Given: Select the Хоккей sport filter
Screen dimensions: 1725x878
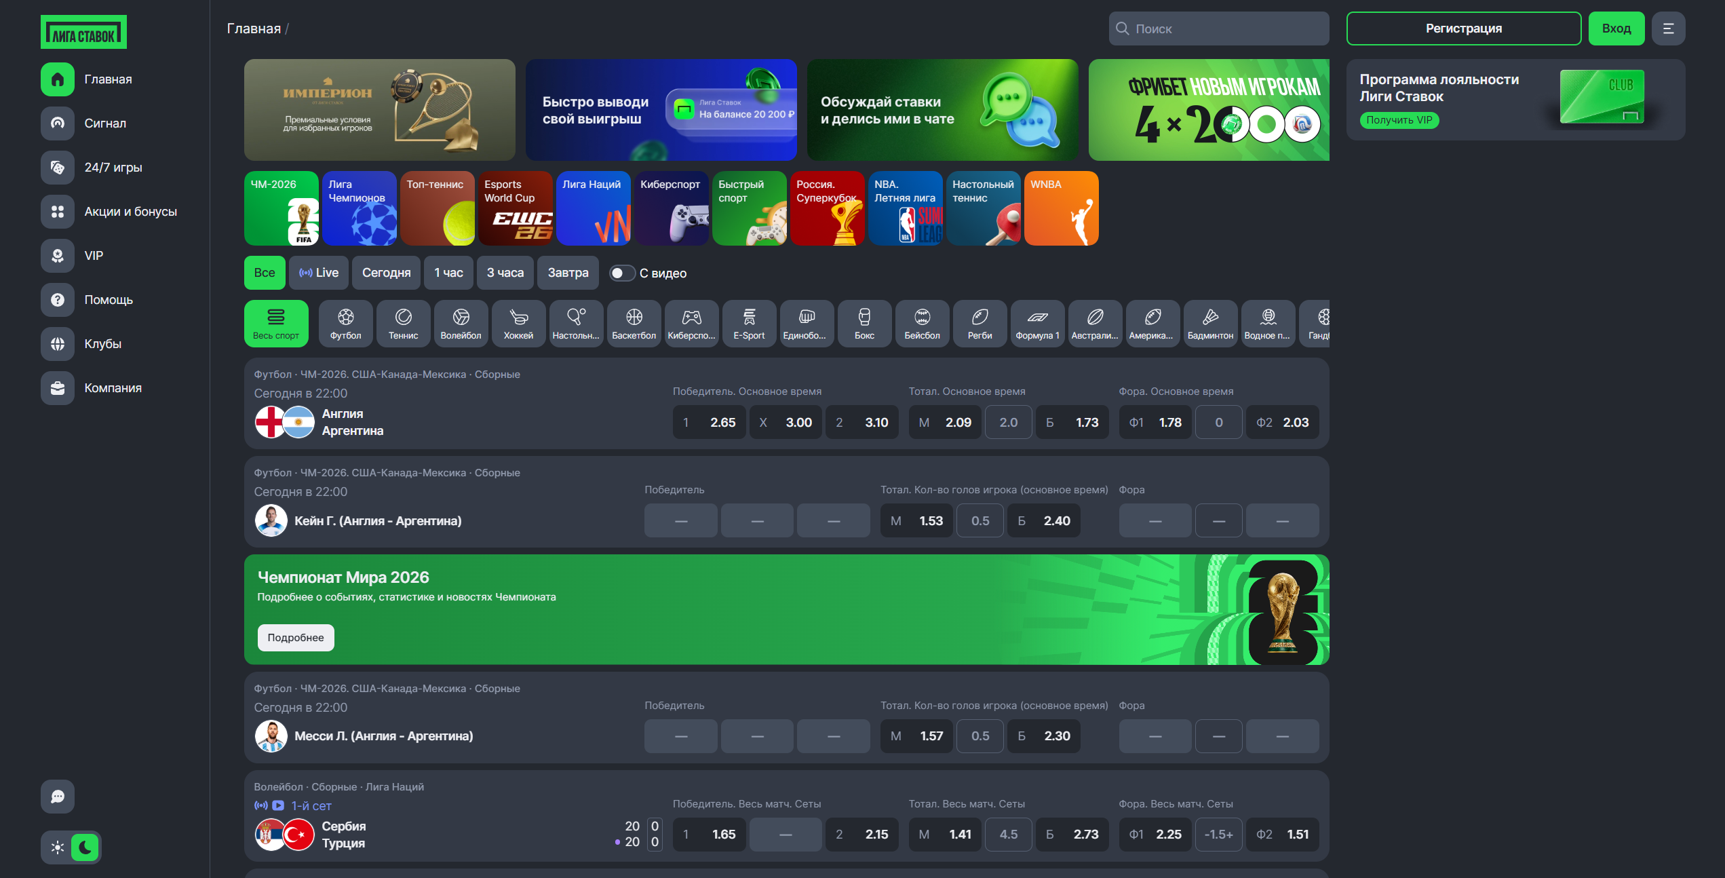Looking at the screenshot, I should [519, 324].
